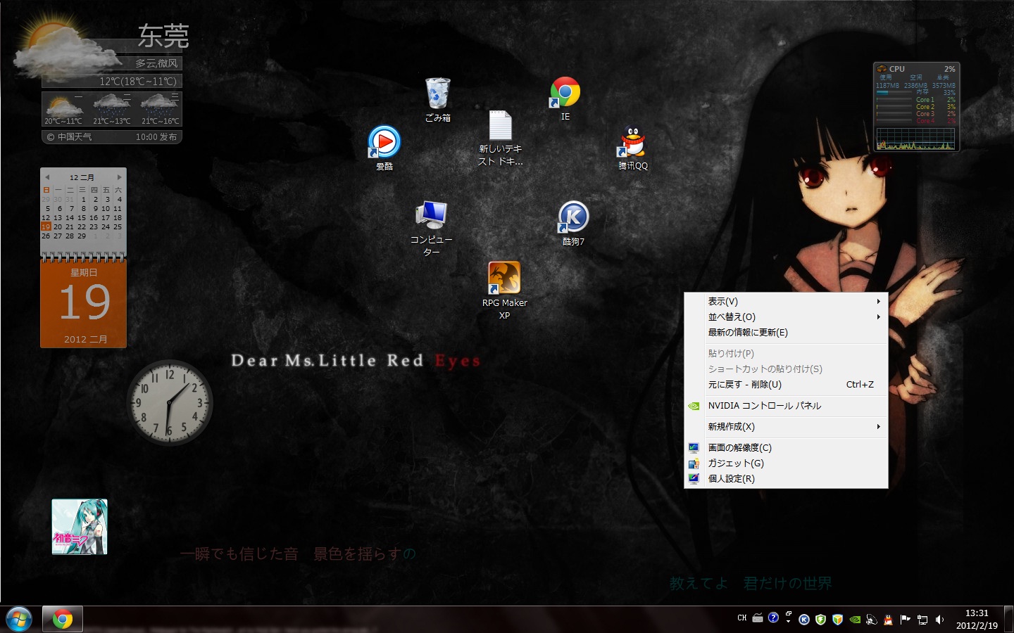Open the volume speaker tray icon
The image size is (1014, 633).
939,620
